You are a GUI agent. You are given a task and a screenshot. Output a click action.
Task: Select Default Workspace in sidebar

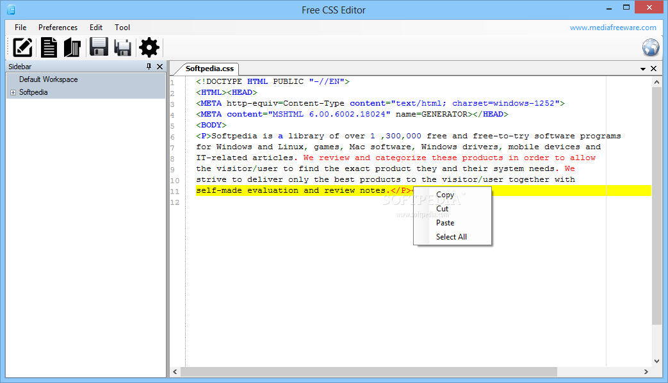pyautogui.click(x=48, y=79)
